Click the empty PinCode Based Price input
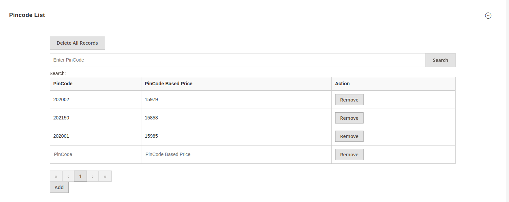Screen dimensions: 509x202 tap(236, 154)
